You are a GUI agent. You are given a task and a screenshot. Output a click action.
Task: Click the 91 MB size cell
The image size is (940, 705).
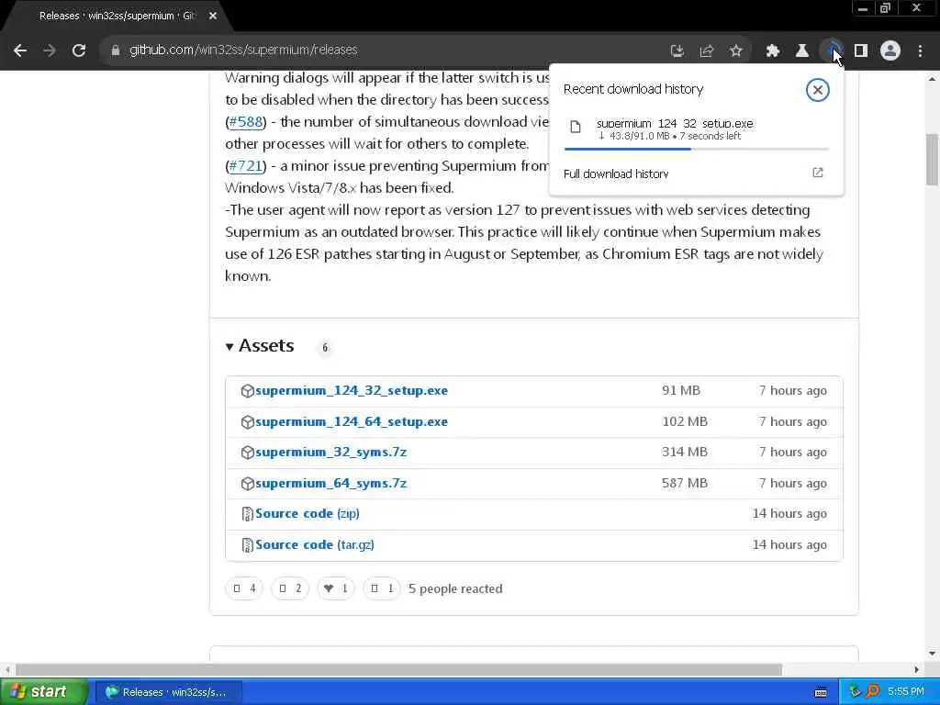pos(681,390)
